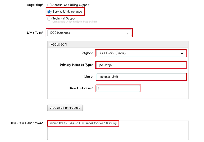Click inside the Use Case Description text area

[118, 130]
